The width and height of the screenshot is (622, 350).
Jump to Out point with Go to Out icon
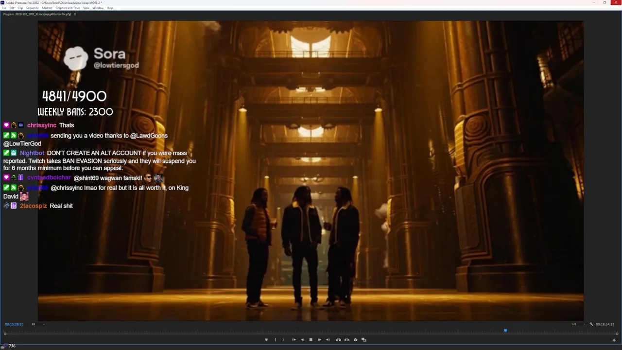click(x=328, y=340)
